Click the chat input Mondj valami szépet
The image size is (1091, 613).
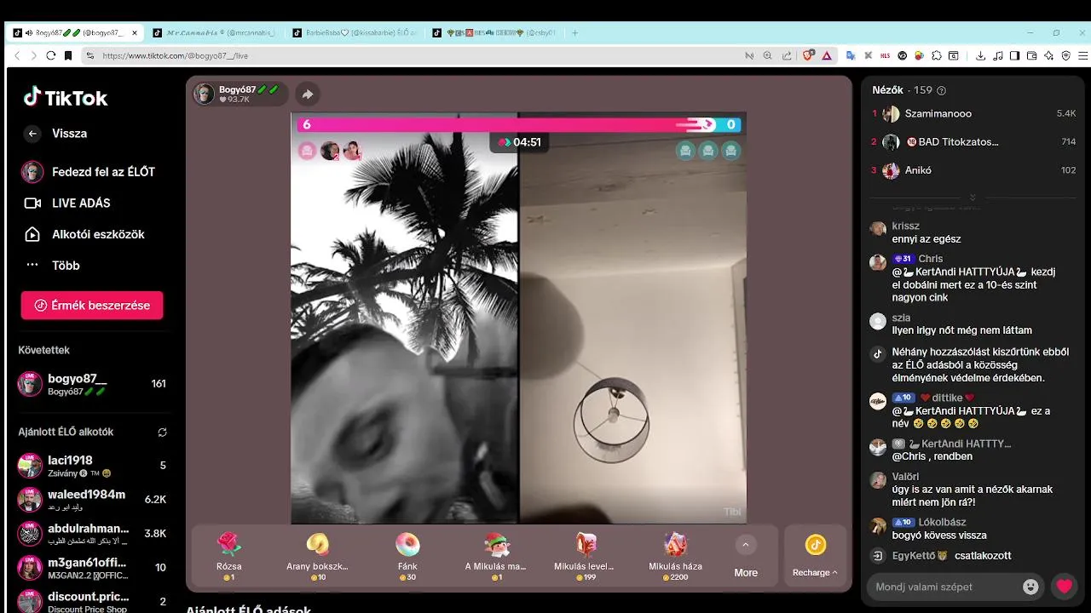[x=946, y=587]
